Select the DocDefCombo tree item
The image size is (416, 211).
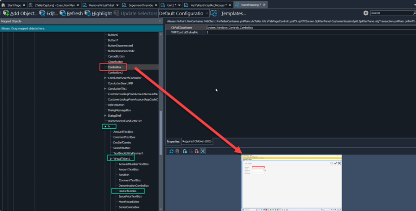tap(127, 191)
